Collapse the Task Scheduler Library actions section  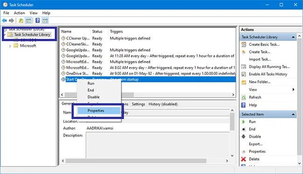[x=293, y=37]
